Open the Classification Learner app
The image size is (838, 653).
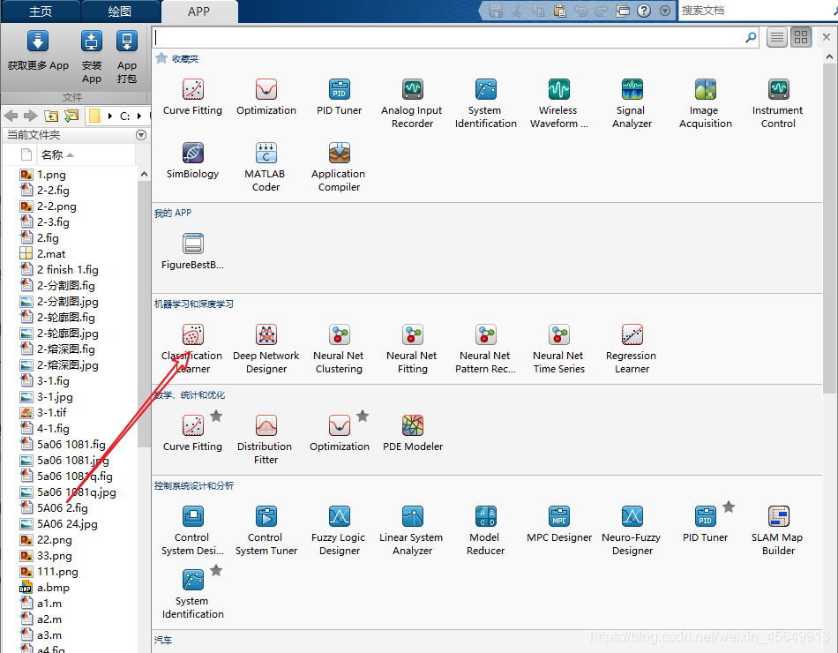pyautogui.click(x=192, y=349)
